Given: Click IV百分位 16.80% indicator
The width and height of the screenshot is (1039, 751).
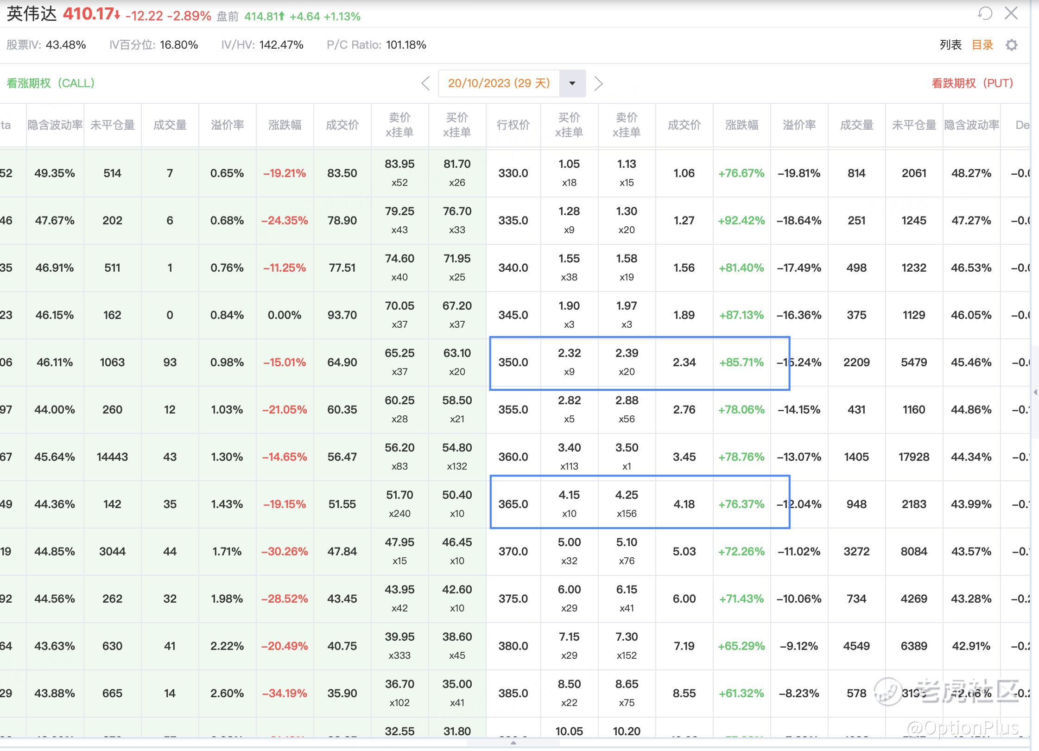Looking at the screenshot, I should tap(153, 45).
